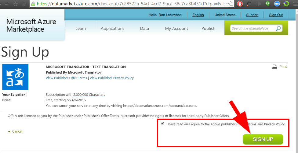This screenshot has width=298, height=153.
Task: Open the Data menu
Action: [x=144, y=28]
